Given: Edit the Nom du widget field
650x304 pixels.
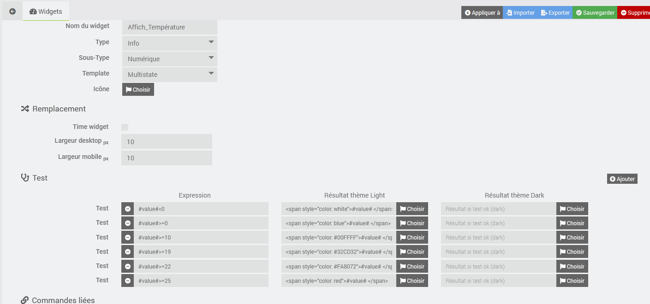Looking at the screenshot, I should (170, 27).
